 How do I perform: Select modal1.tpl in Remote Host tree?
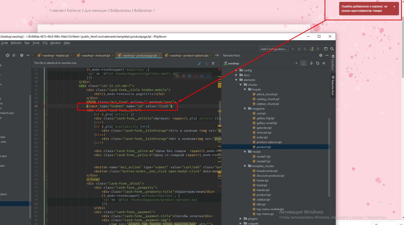click(263, 156)
